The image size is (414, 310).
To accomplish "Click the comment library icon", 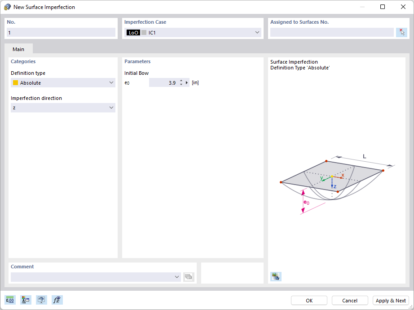I will pos(189,277).
